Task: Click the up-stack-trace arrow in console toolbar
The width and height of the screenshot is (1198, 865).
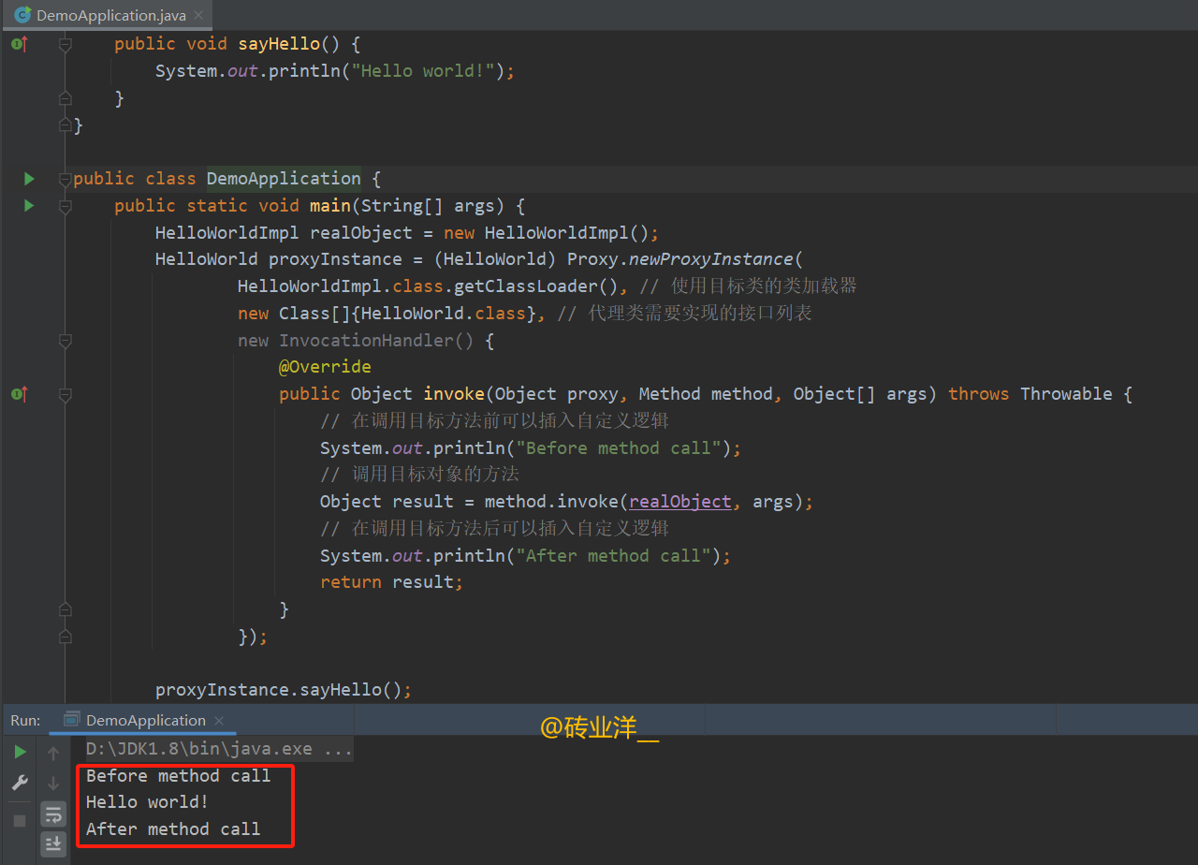Action: (x=53, y=752)
